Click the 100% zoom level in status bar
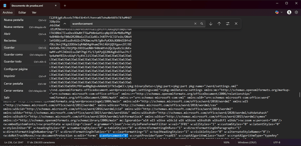The height and width of the screenshot is (146, 301). point(226,142)
